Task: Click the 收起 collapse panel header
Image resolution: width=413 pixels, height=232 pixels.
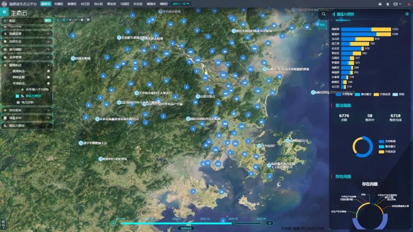Action: [x=27, y=21]
